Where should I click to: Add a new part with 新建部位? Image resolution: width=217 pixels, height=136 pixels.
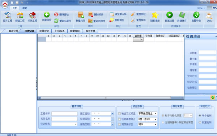[x=47, y=15]
